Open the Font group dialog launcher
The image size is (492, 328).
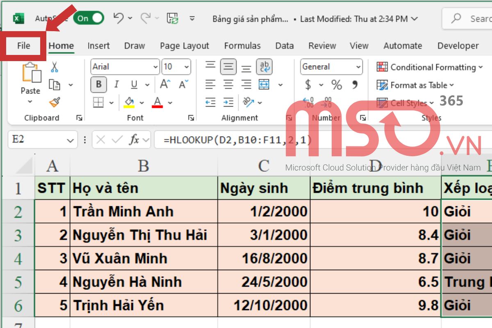point(191,118)
